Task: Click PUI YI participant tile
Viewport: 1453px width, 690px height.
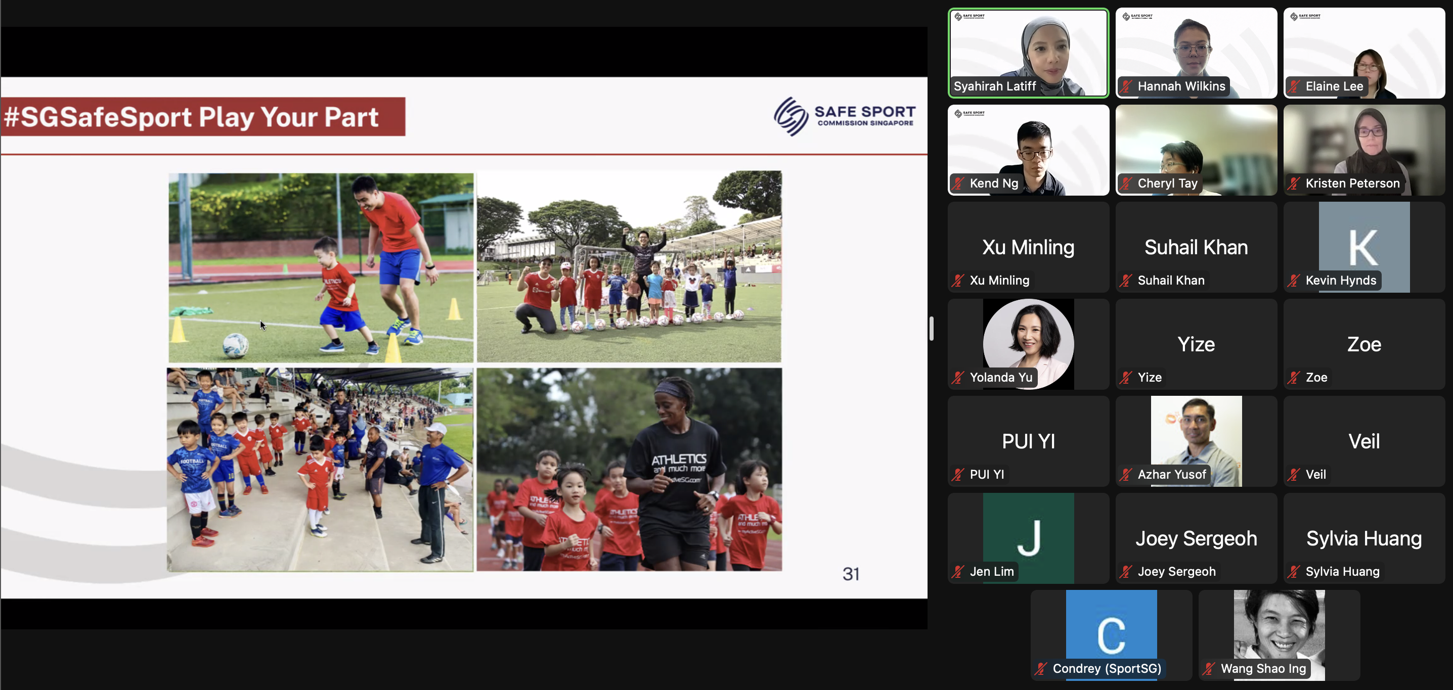Action: pos(1028,441)
